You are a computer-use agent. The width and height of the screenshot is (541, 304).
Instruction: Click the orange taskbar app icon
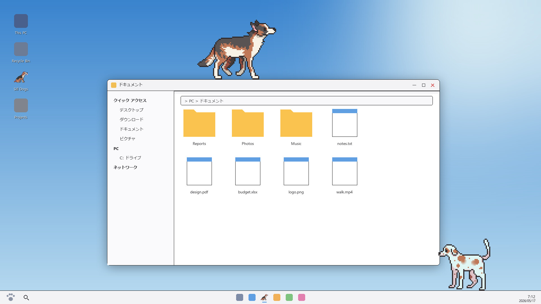point(277,297)
